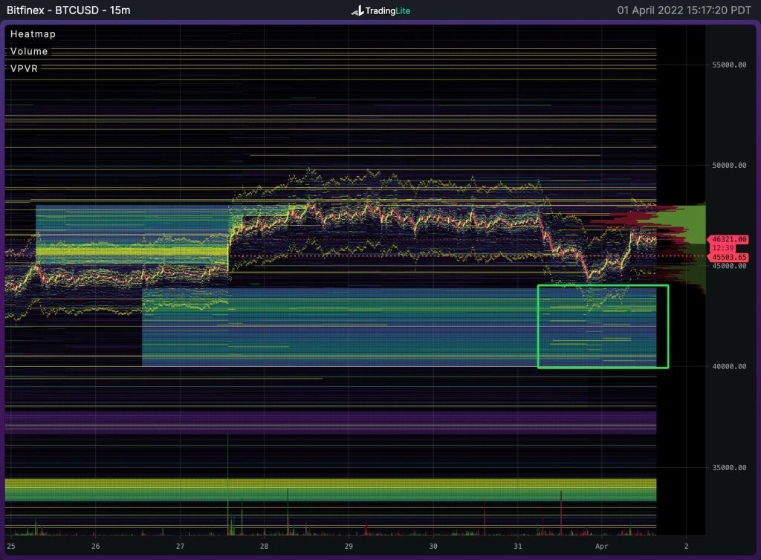Click the 28 date marker on time axis
This screenshot has width=761, height=560.
tap(265, 546)
